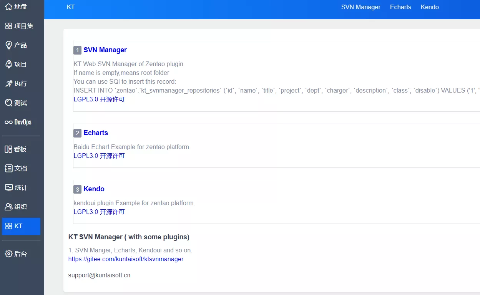Click the support@kuntaisoft.cn email text

pos(99,275)
